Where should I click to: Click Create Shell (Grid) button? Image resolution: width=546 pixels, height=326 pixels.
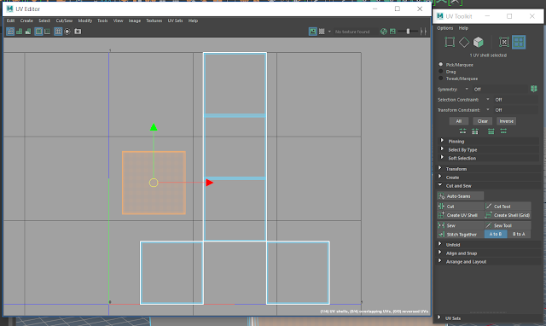coord(508,215)
